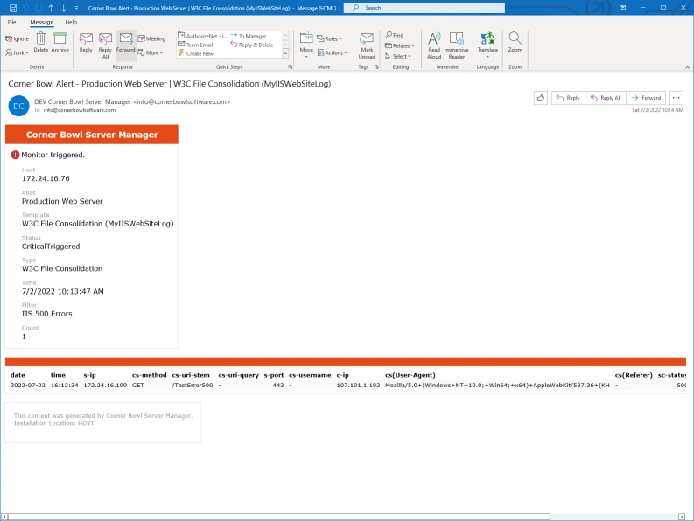
Task: Open the Tags dialog launcher
Action: tap(376, 67)
